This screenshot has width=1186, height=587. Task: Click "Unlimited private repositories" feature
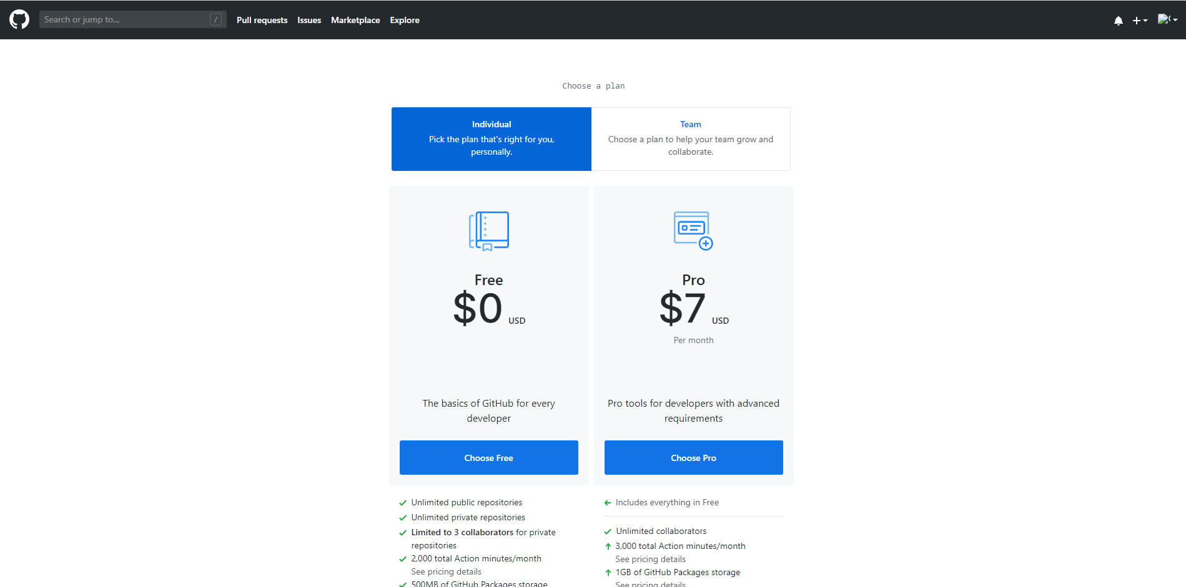pyautogui.click(x=468, y=518)
